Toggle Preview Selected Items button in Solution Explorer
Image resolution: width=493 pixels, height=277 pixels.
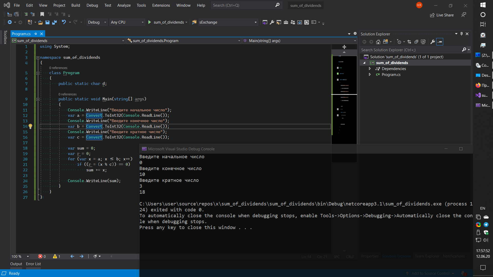click(x=440, y=42)
